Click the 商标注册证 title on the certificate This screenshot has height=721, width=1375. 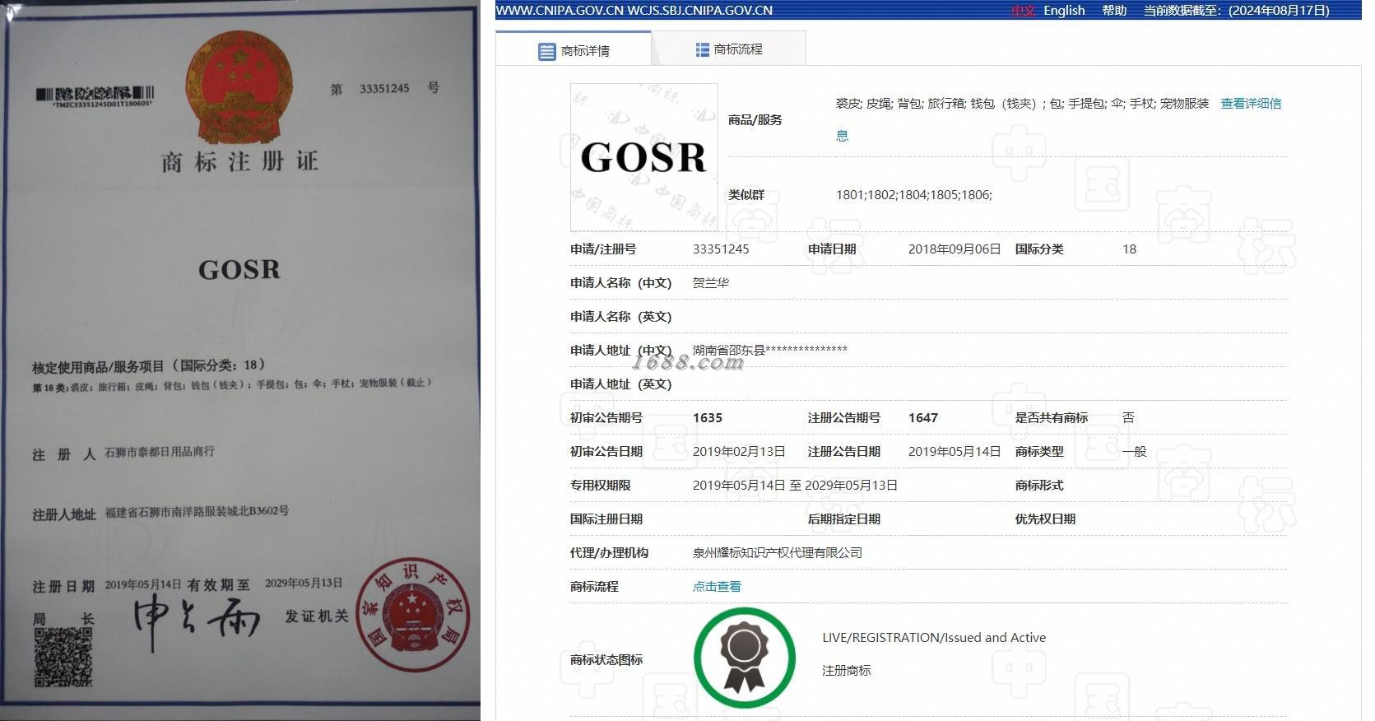tap(239, 161)
